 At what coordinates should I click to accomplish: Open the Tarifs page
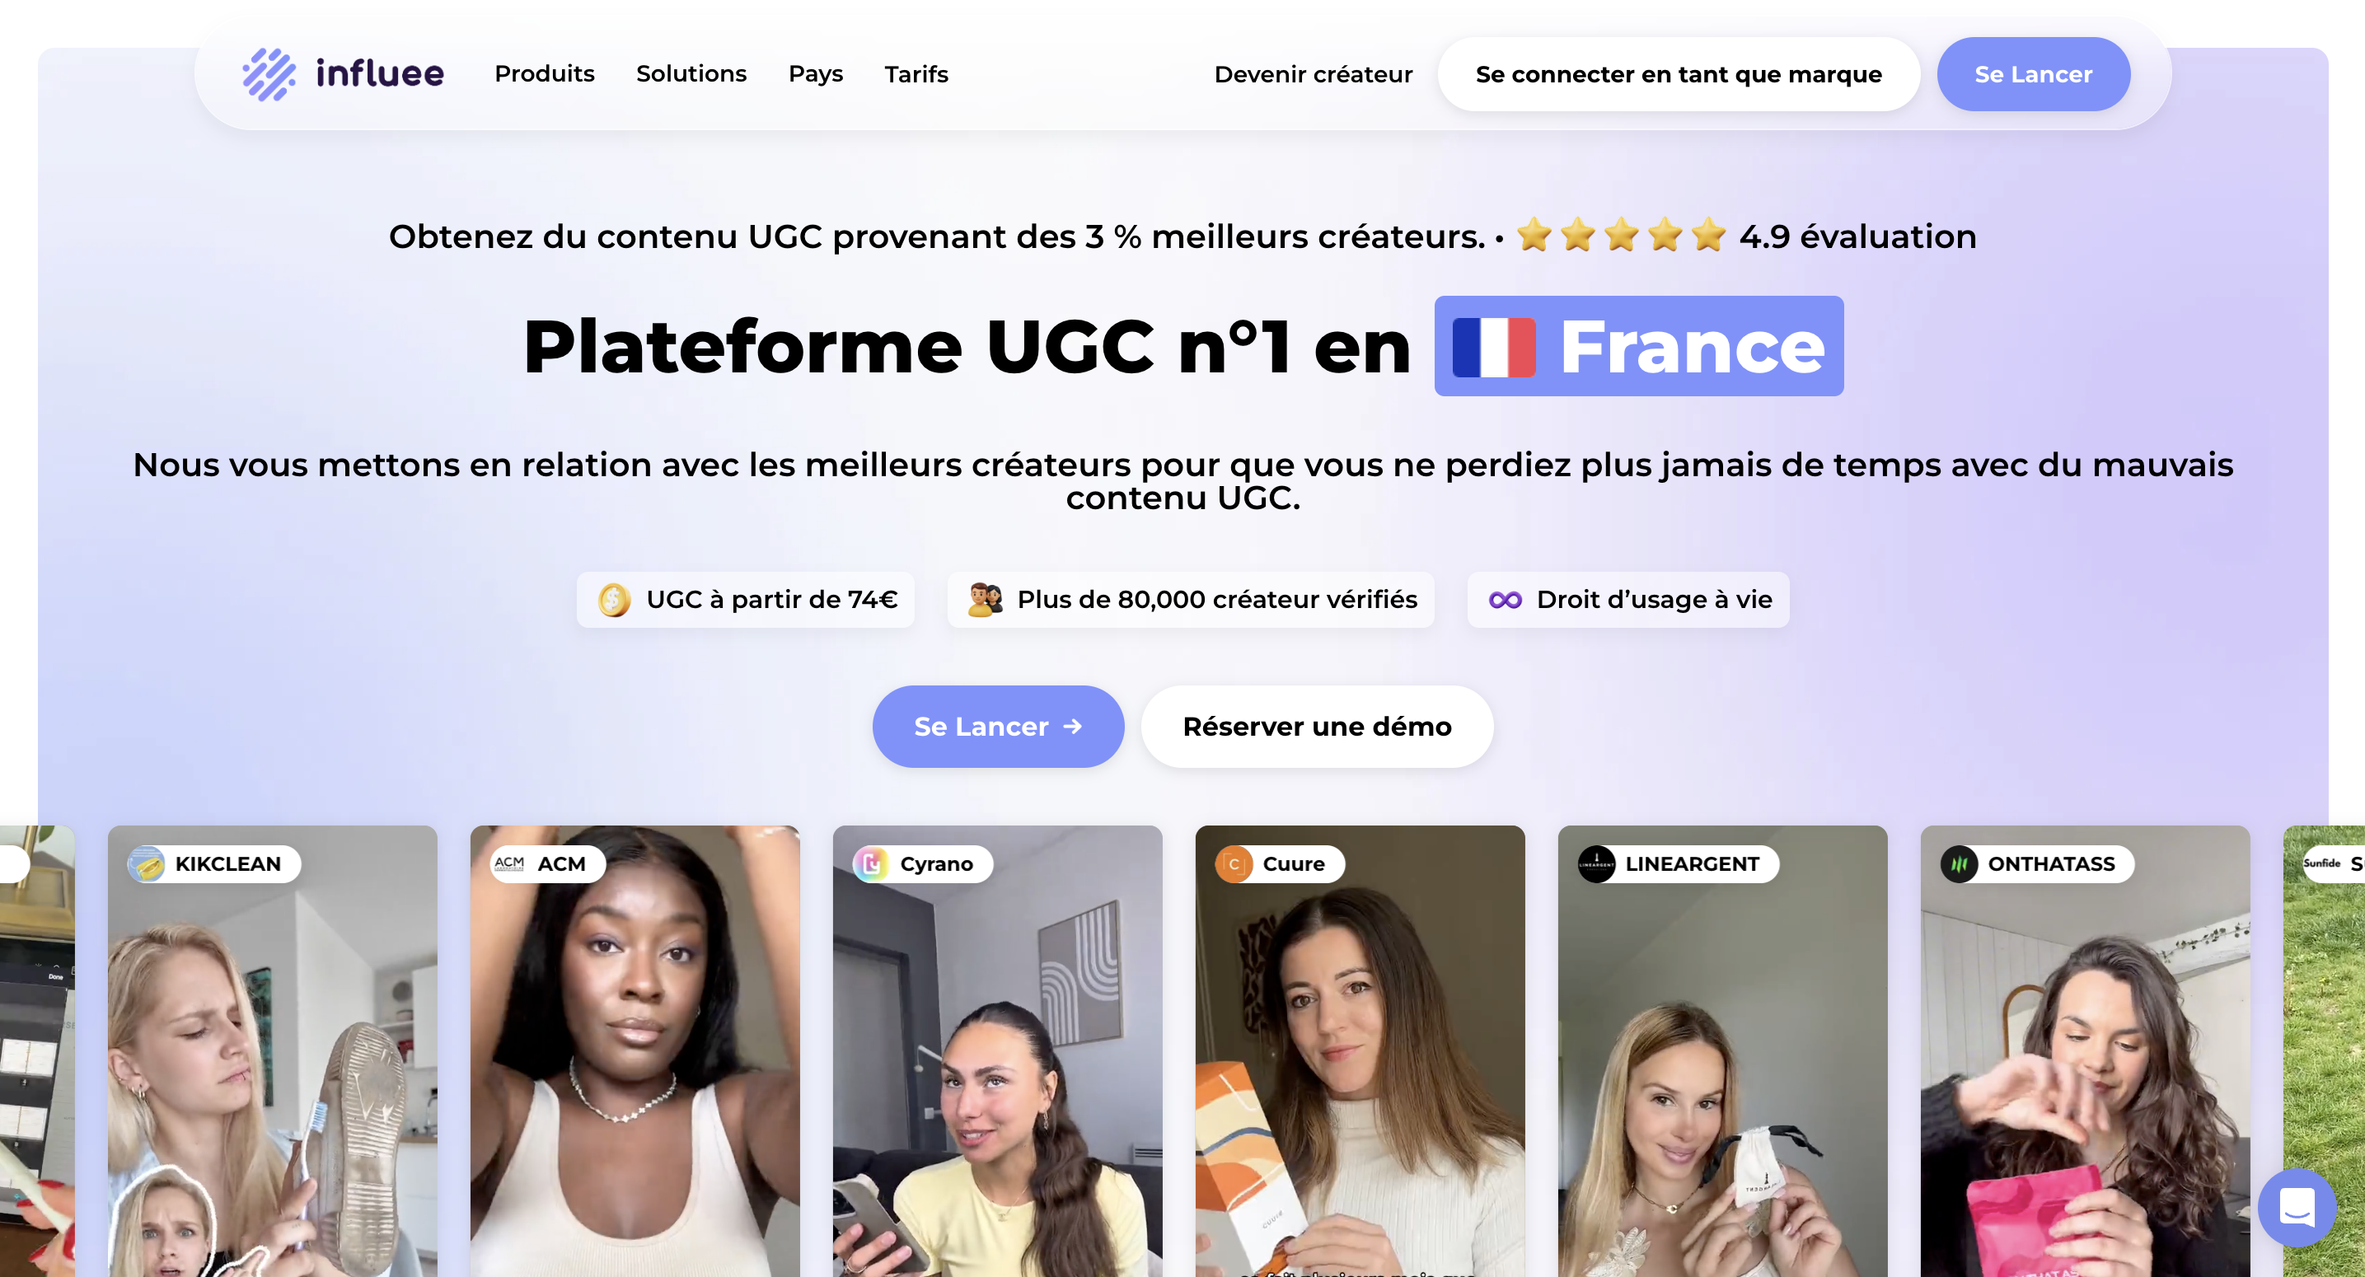[x=916, y=74]
